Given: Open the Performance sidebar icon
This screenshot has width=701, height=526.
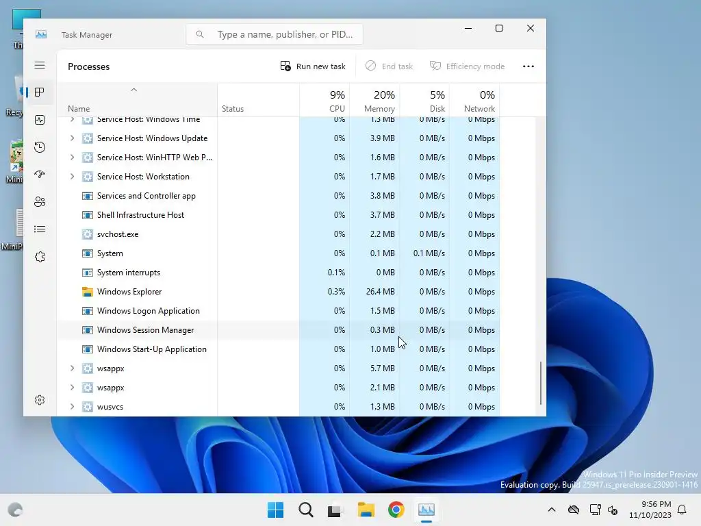Looking at the screenshot, I should (40, 120).
